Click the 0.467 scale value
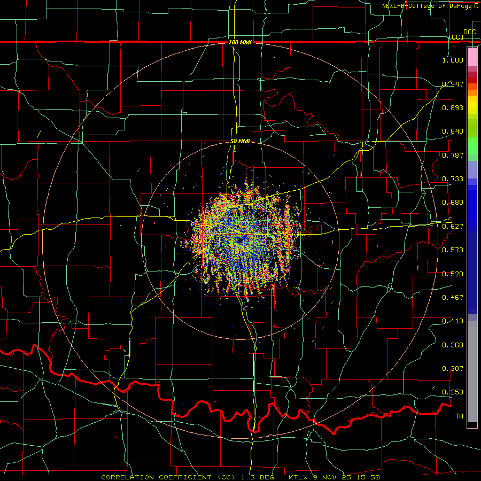The height and width of the screenshot is (481, 481). (x=453, y=298)
